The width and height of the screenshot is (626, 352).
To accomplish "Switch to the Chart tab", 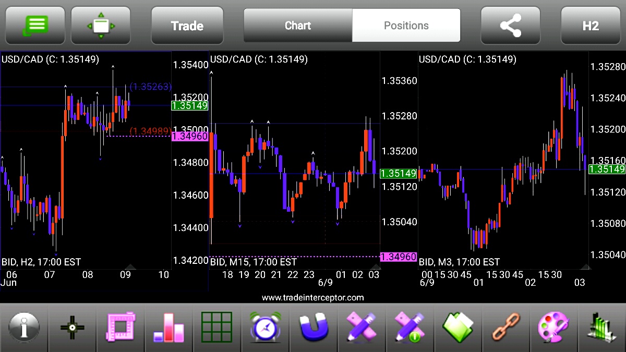I will (x=298, y=26).
